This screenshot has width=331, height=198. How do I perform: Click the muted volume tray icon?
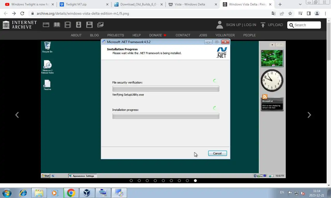point(303,193)
